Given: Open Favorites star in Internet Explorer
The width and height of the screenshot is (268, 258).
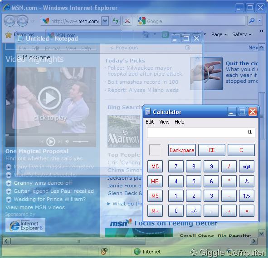Looking at the screenshot, I should (x=8, y=35).
